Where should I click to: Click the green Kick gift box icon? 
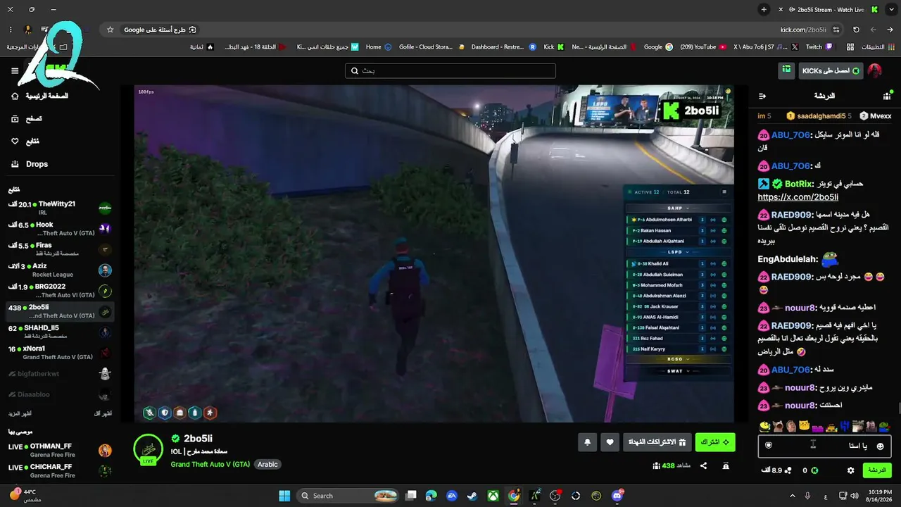point(786,70)
